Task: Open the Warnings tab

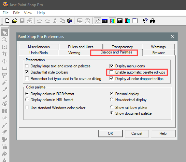Action: click(x=158, y=47)
